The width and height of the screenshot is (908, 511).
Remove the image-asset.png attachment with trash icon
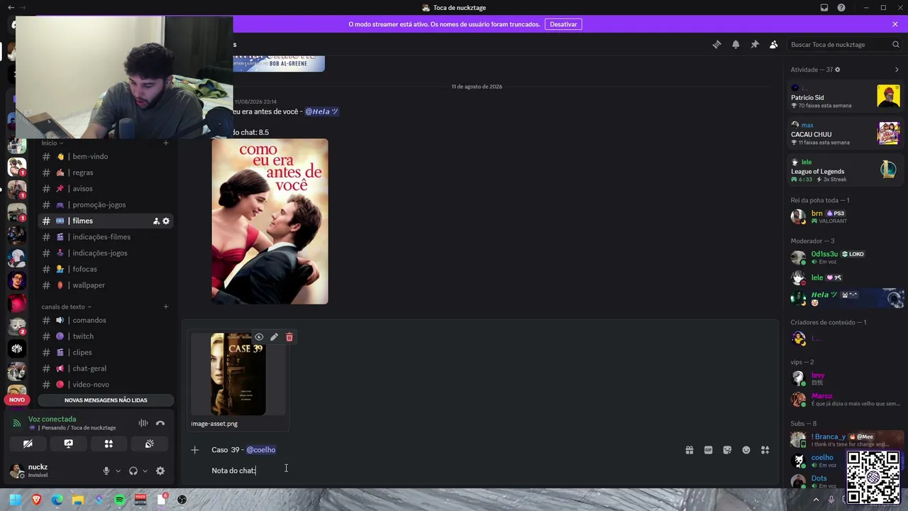289,337
